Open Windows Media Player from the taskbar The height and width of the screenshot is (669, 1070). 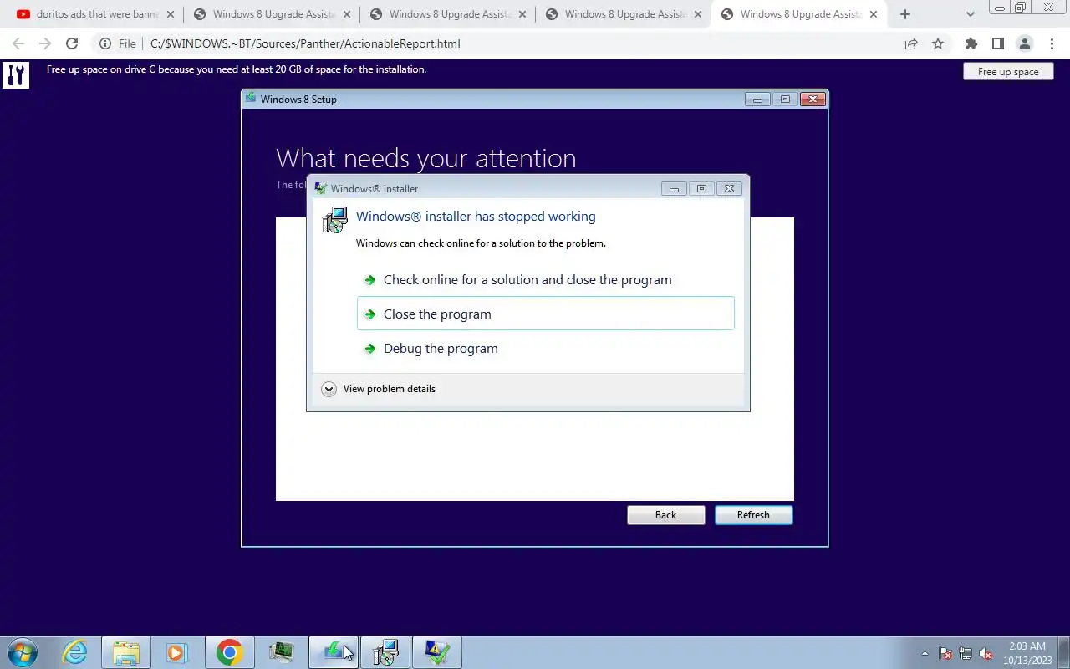(176, 652)
